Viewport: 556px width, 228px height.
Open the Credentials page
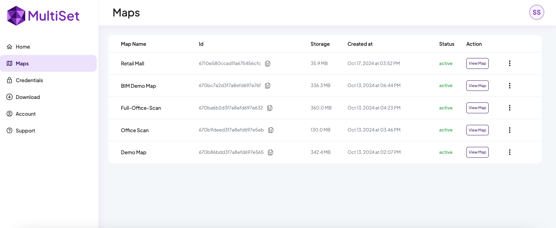[x=29, y=80]
